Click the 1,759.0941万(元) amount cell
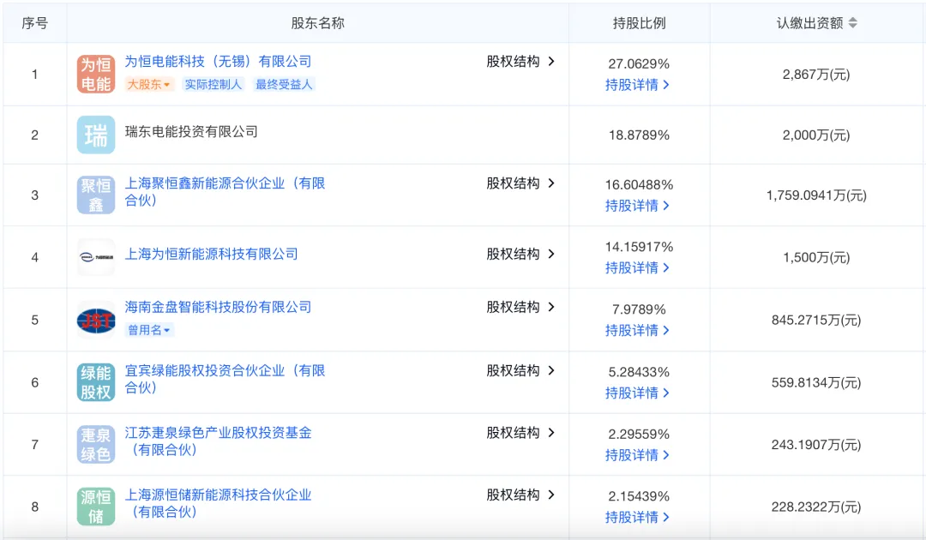 pos(816,195)
